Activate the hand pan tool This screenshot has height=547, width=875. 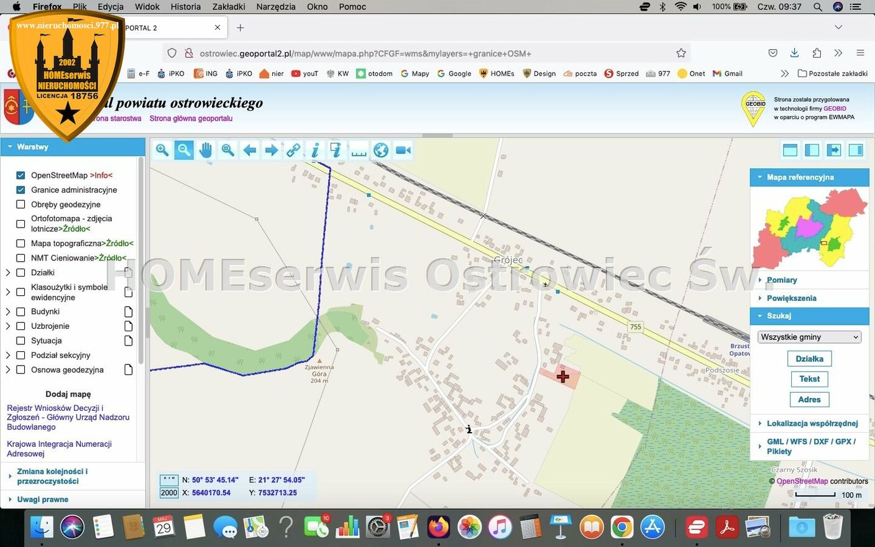coord(206,150)
